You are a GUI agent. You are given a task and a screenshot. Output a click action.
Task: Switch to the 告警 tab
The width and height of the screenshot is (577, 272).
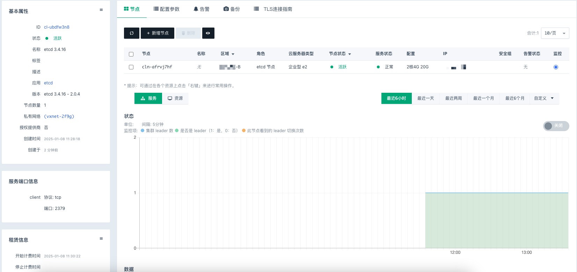(202, 9)
